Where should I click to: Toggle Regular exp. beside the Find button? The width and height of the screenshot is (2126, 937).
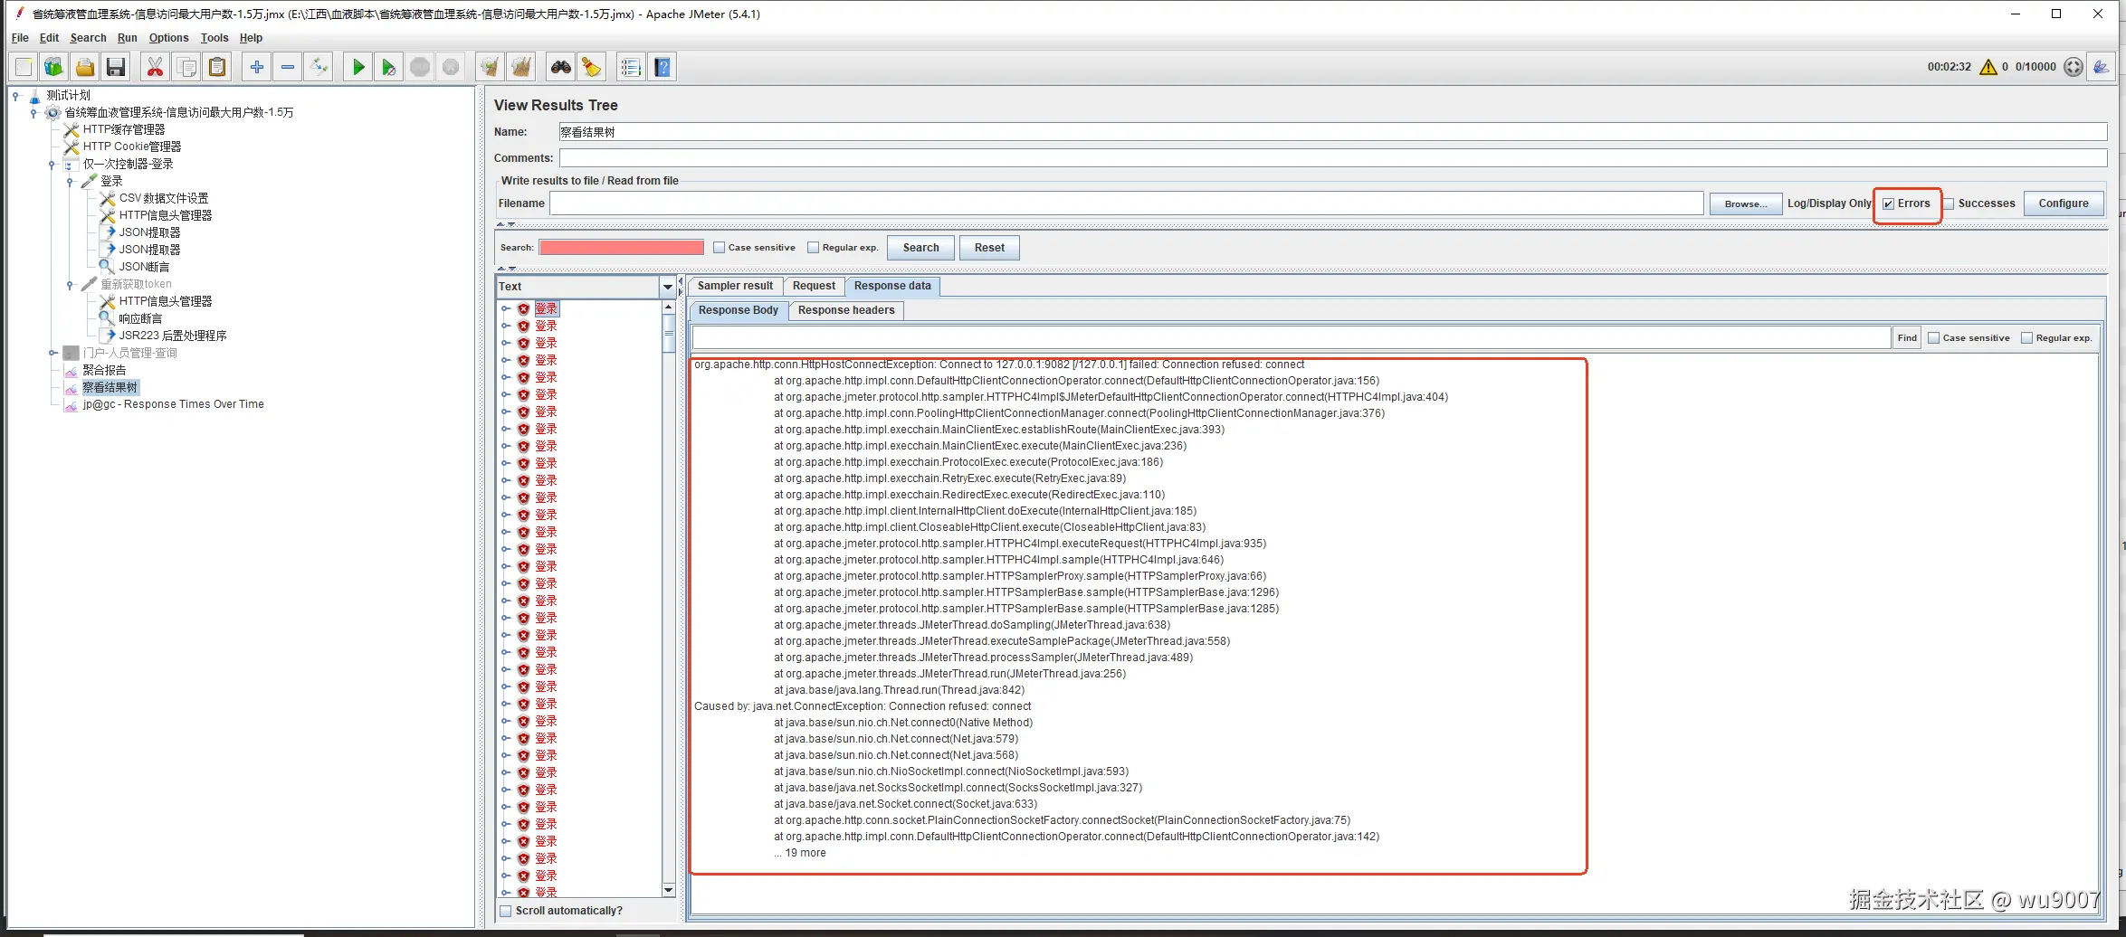pos(2026,338)
